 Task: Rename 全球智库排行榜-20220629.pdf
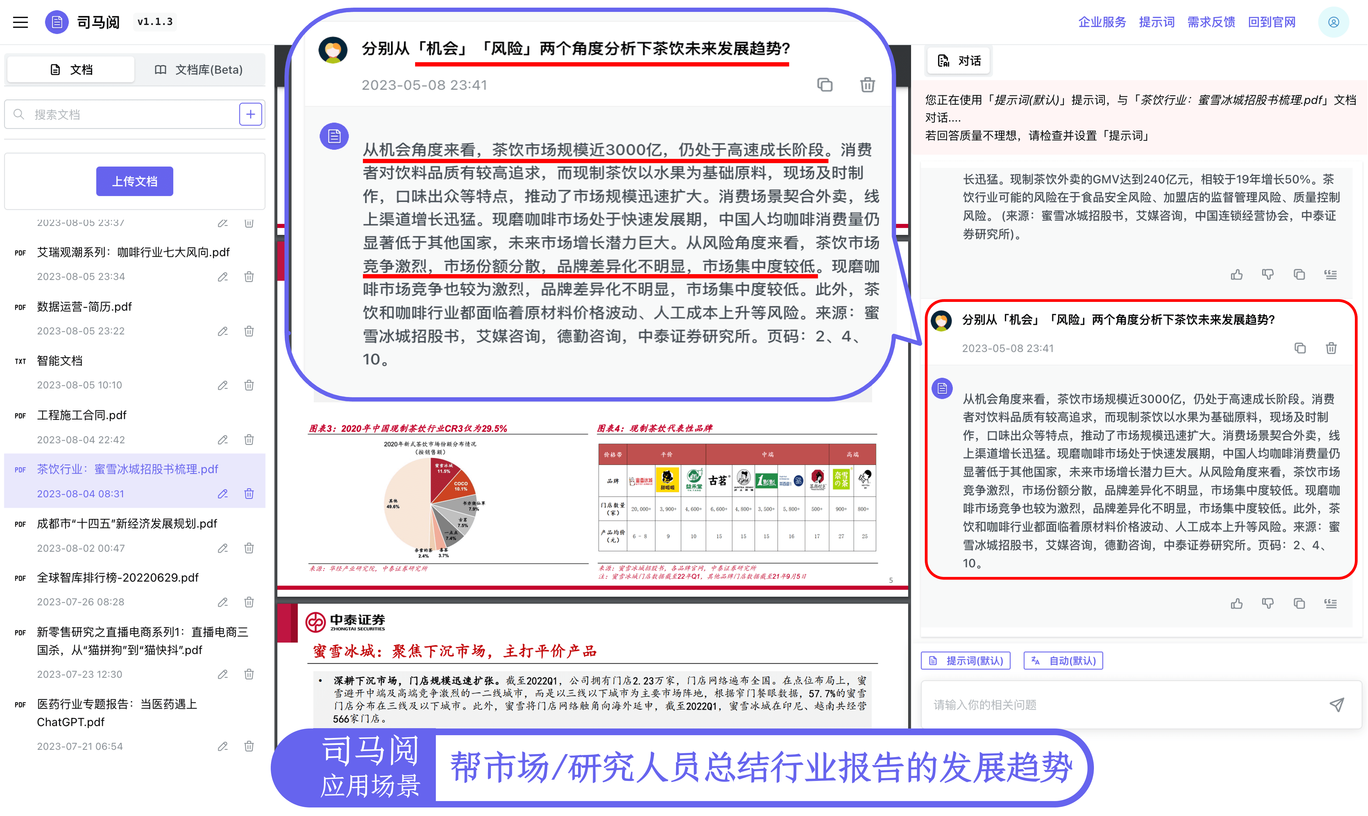(x=222, y=602)
